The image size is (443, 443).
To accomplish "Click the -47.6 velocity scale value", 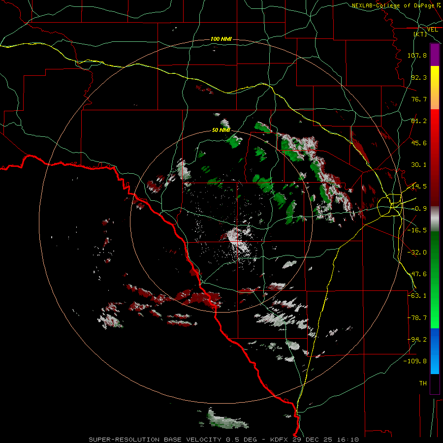I will point(417,274).
